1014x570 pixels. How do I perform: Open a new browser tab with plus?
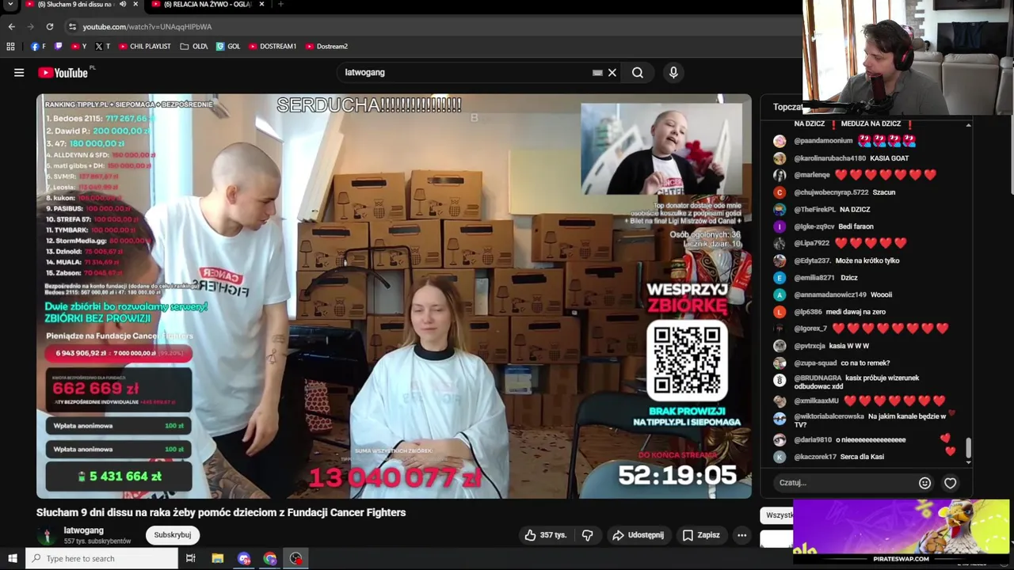coord(280,5)
